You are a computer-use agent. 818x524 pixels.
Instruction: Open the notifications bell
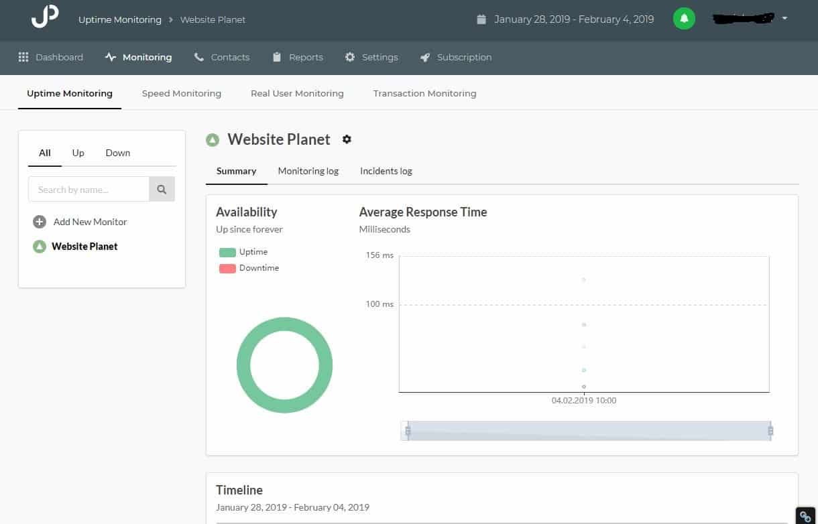(684, 19)
